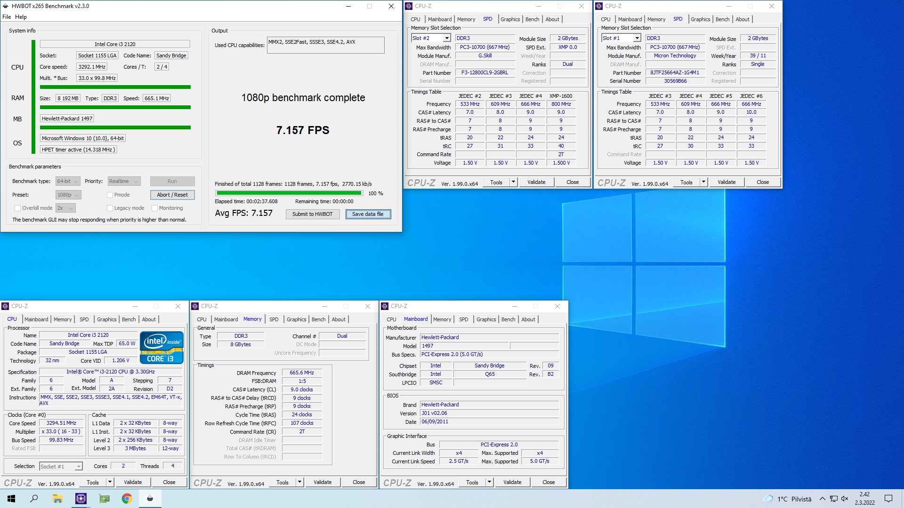
Task: Open the Preset 1080p dropdown
Action: pos(68,195)
